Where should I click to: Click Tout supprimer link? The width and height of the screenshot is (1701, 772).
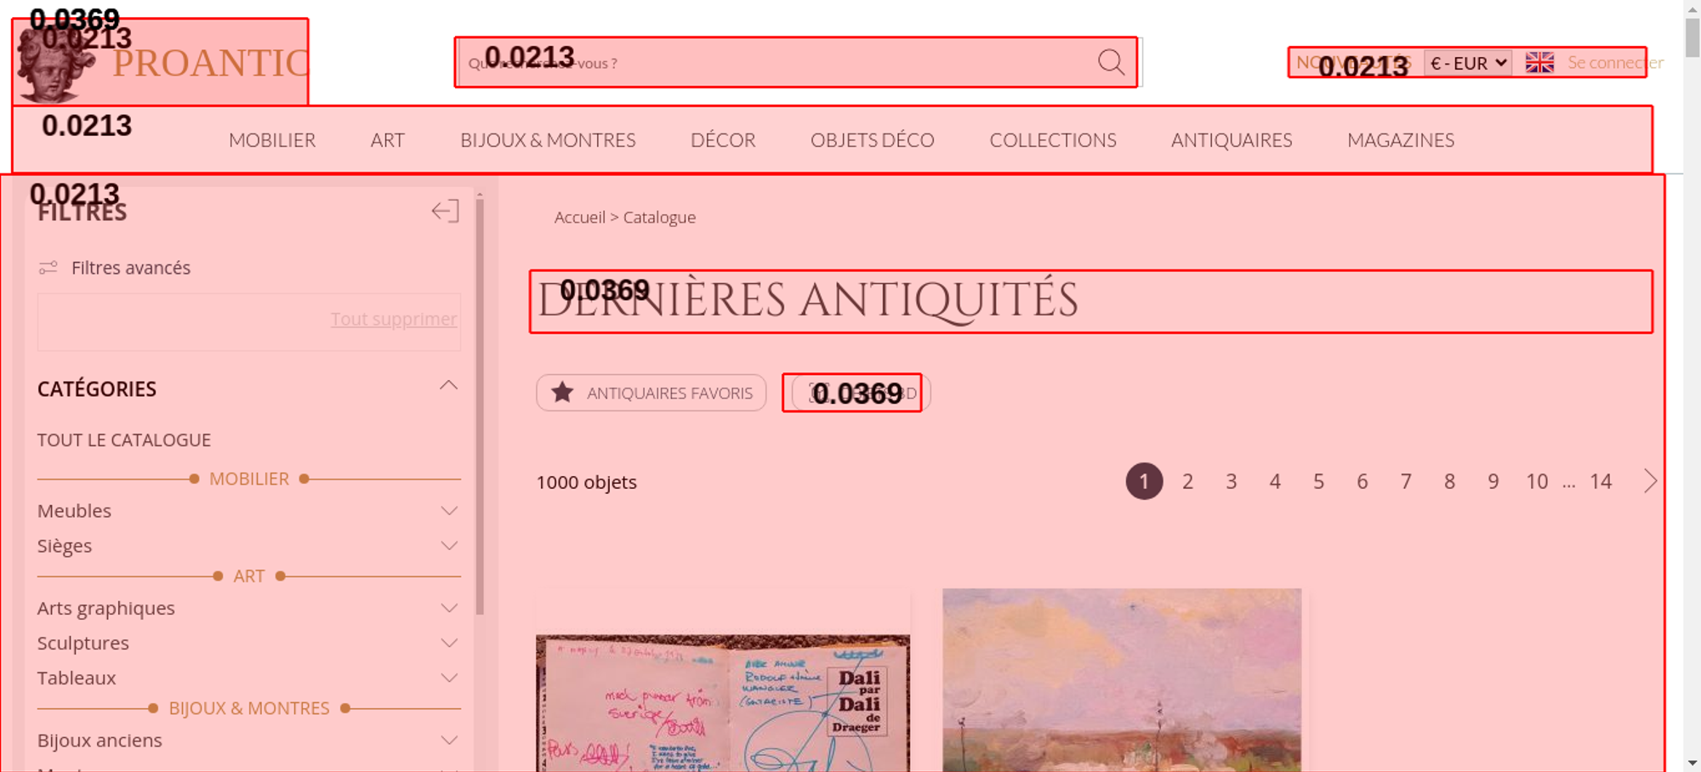tap(394, 319)
